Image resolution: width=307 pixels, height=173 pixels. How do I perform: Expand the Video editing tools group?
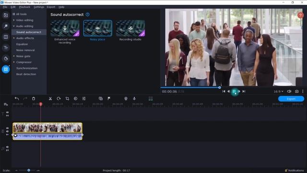click(14, 20)
